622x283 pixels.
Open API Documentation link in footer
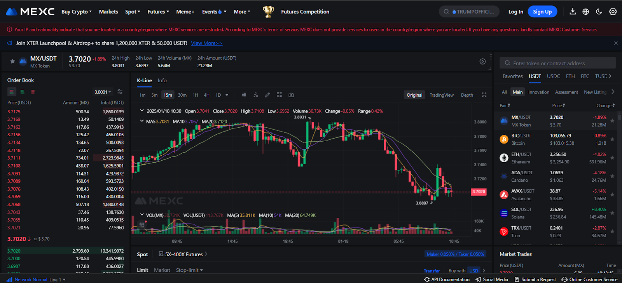(447, 280)
